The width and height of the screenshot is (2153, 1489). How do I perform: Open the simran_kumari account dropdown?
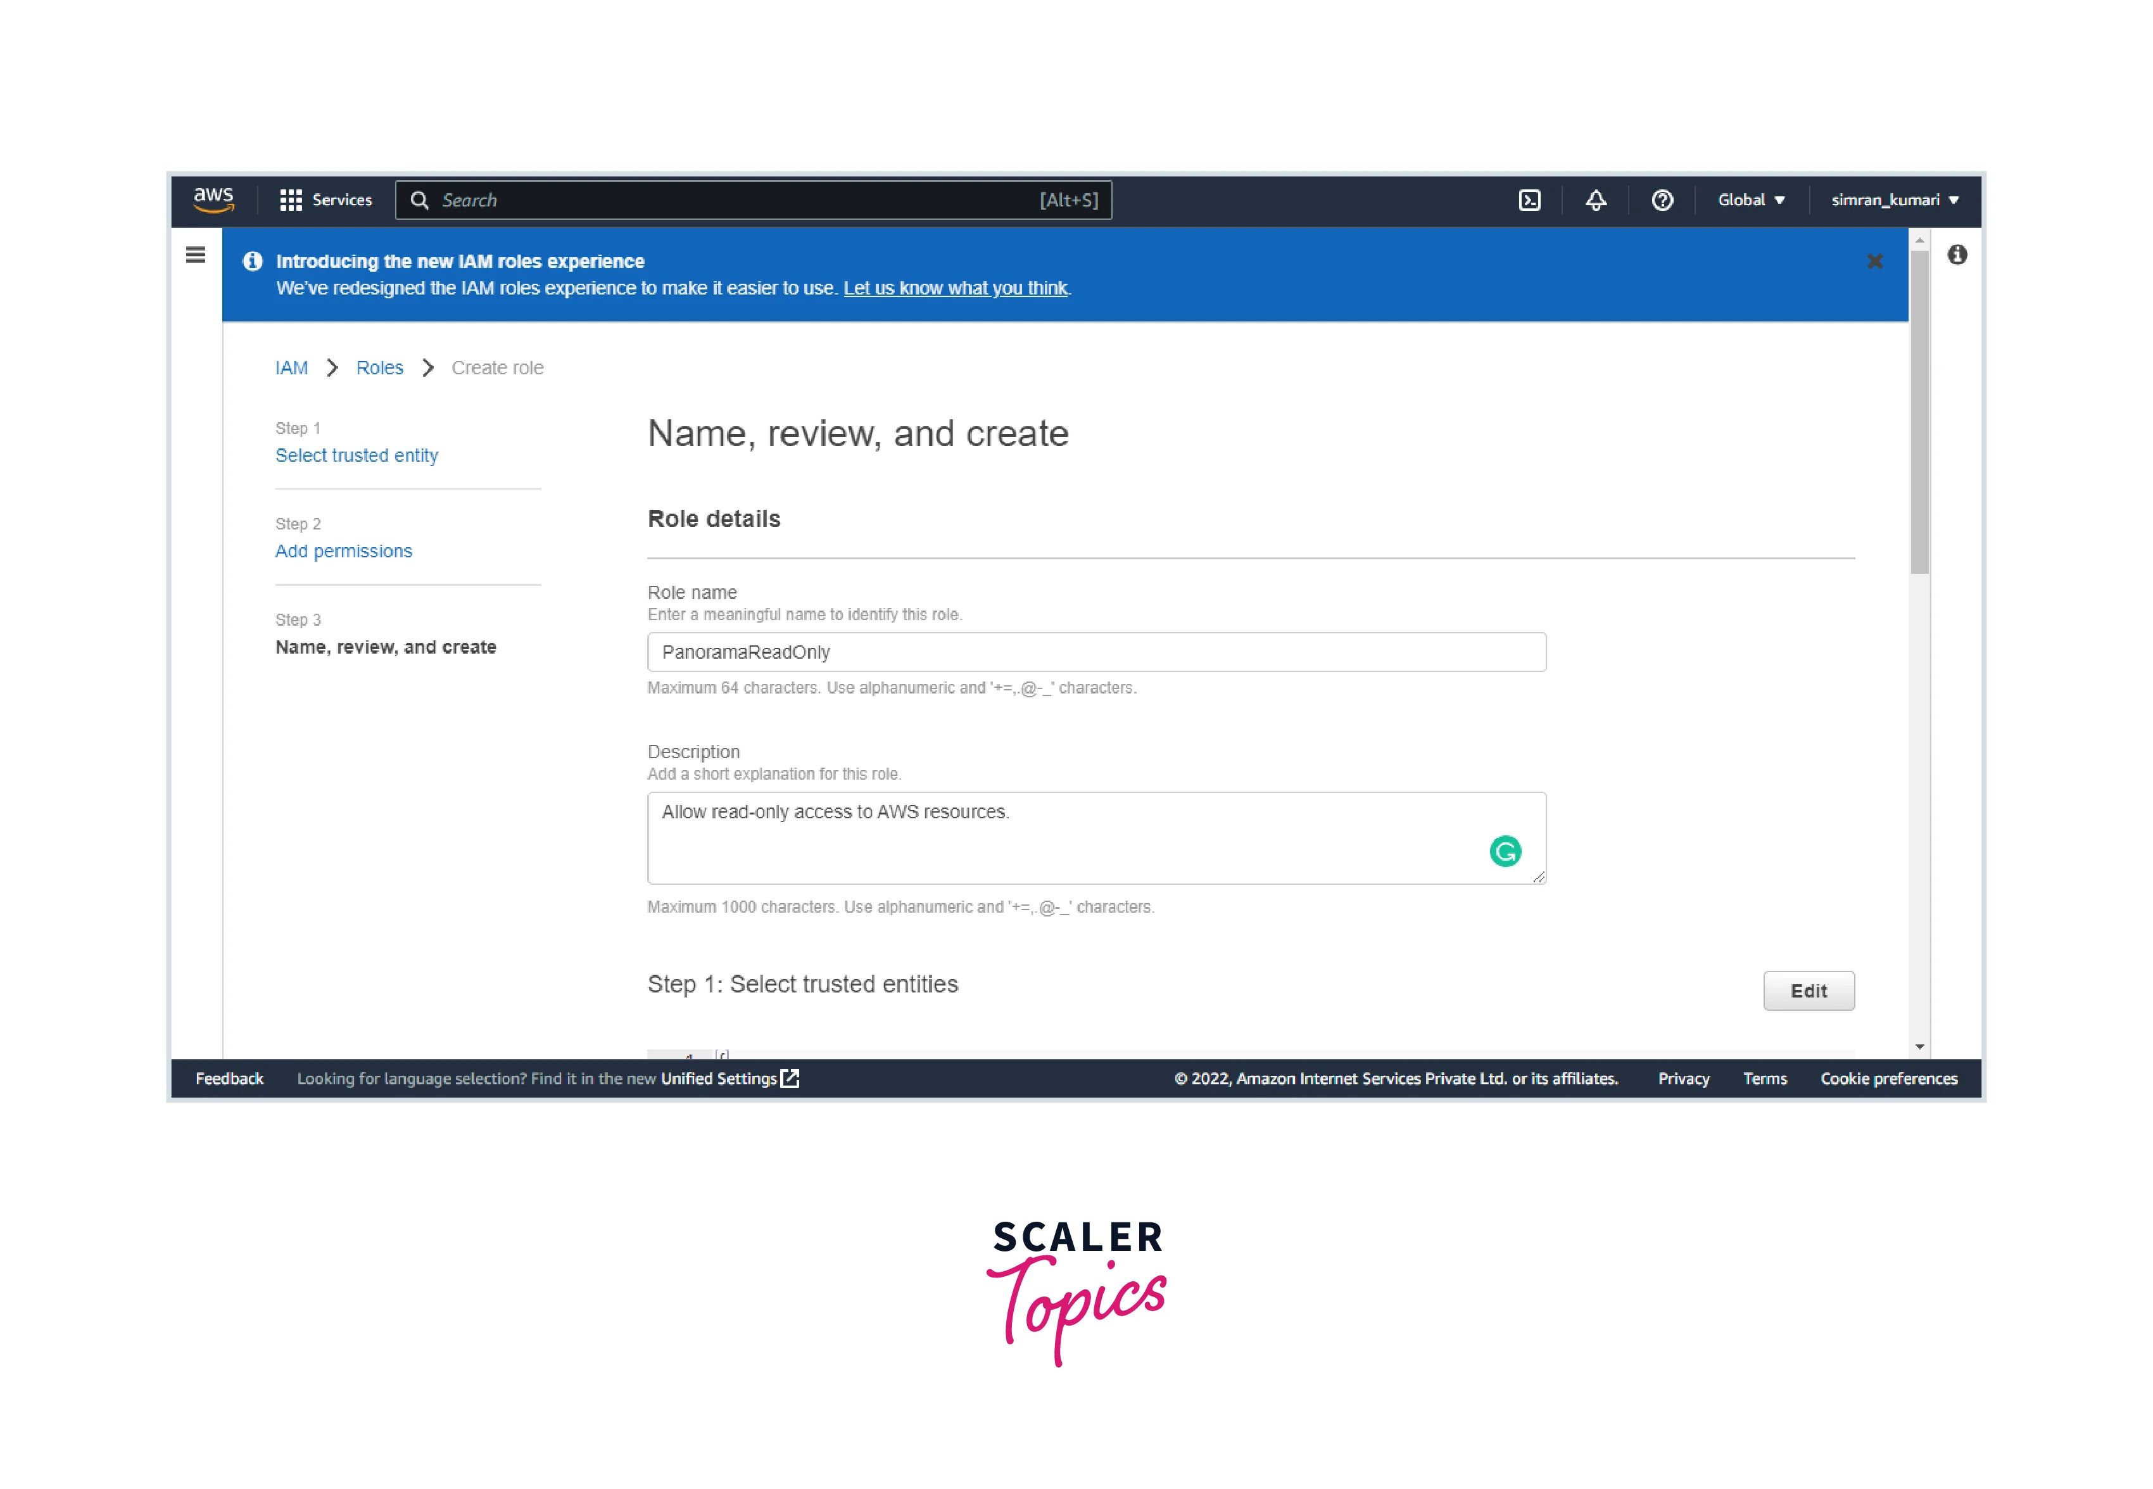pos(1893,200)
